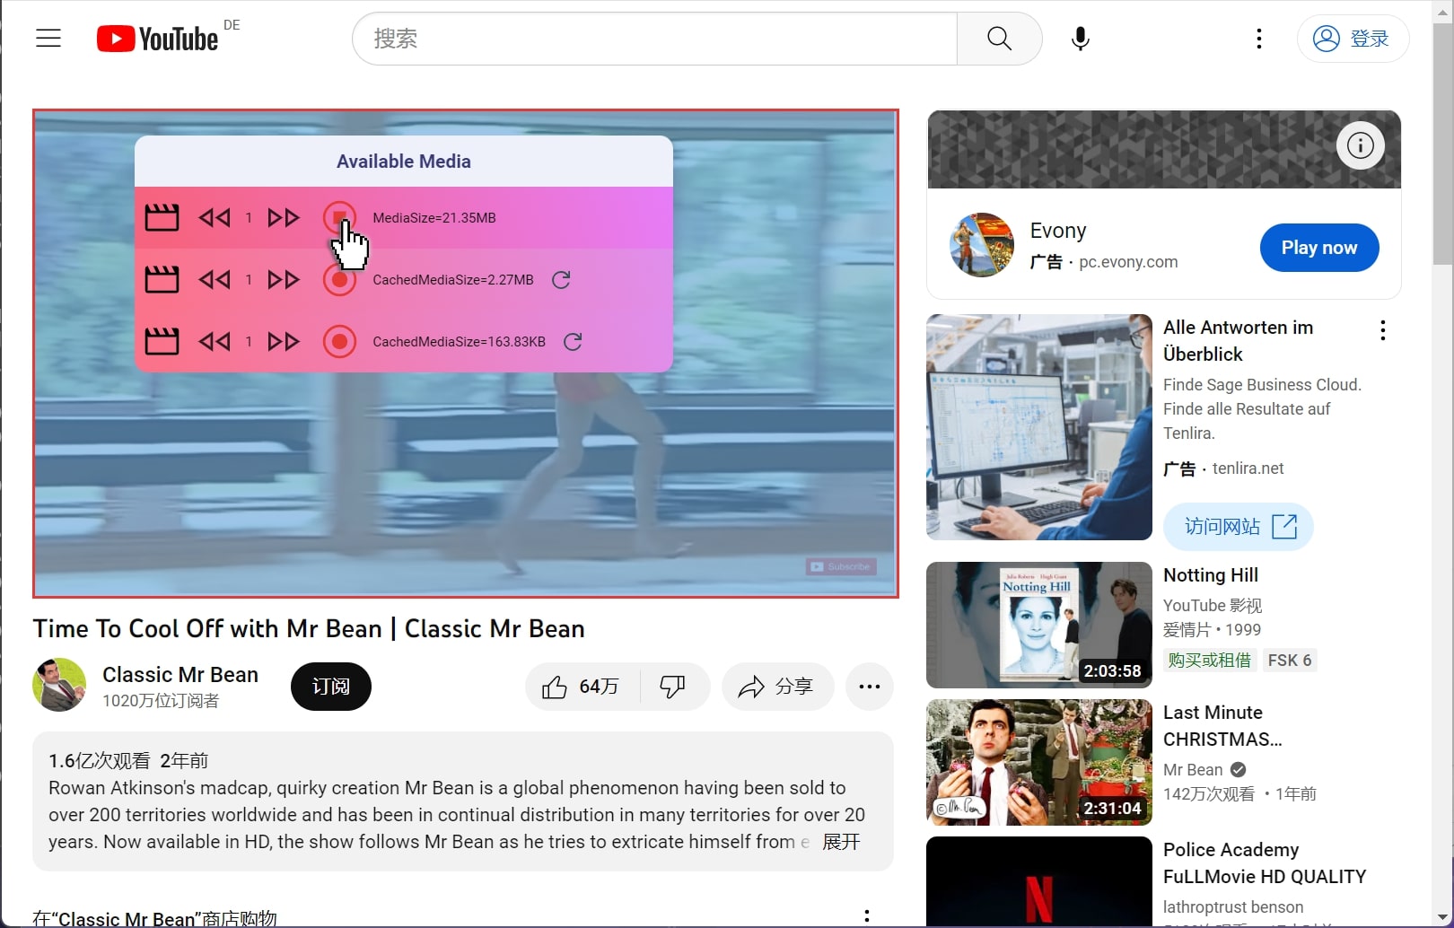Activate the voice search microphone
This screenshot has width=1454, height=928.
(1080, 39)
